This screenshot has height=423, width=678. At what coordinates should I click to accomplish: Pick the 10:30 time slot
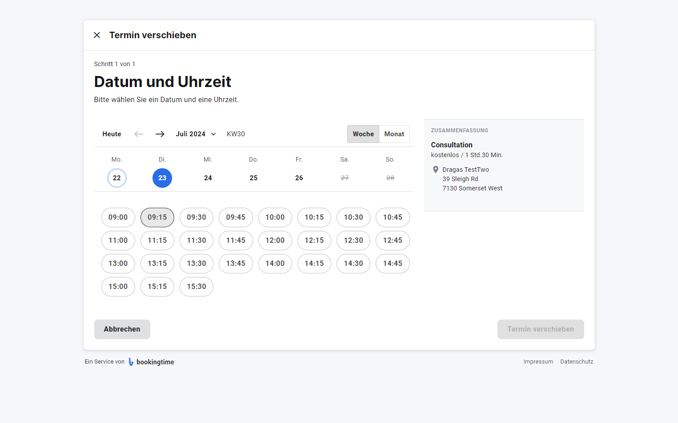point(353,217)
